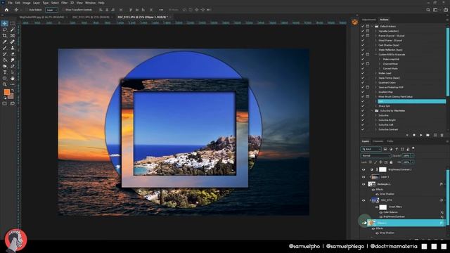Open Auto-Select Layer dropdown
Viewport: 450px width, 253px height.
pyautogui.click(x=51, y=10)
